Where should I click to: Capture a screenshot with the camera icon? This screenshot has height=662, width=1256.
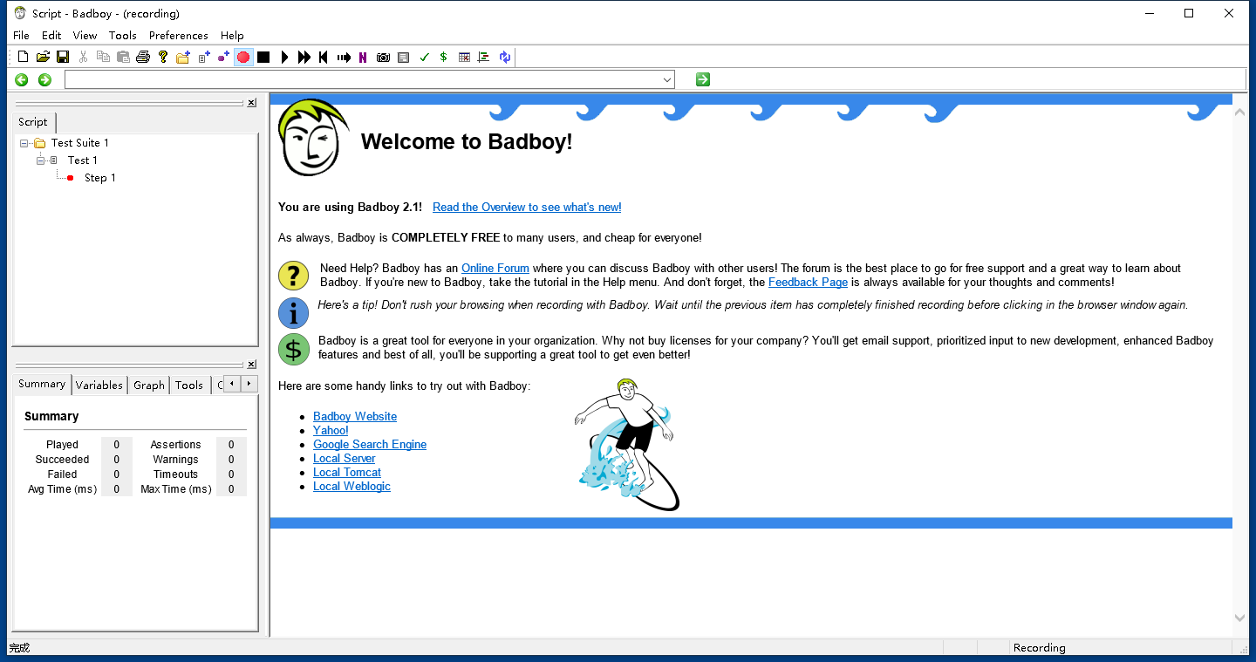tap(383, 58)
